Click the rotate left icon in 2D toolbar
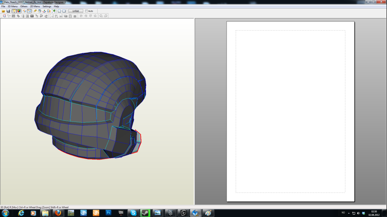 pos(101,16)
